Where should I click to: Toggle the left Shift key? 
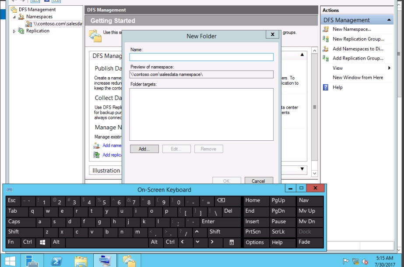24,232
